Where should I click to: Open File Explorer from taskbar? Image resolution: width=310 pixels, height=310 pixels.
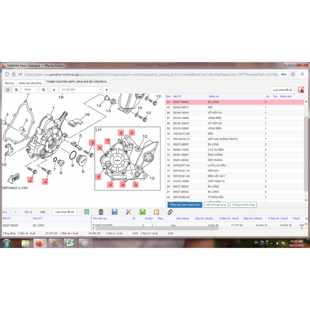point(25,243)
